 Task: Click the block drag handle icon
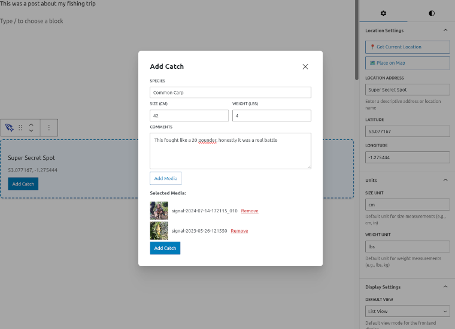click(x=20, y=127)
